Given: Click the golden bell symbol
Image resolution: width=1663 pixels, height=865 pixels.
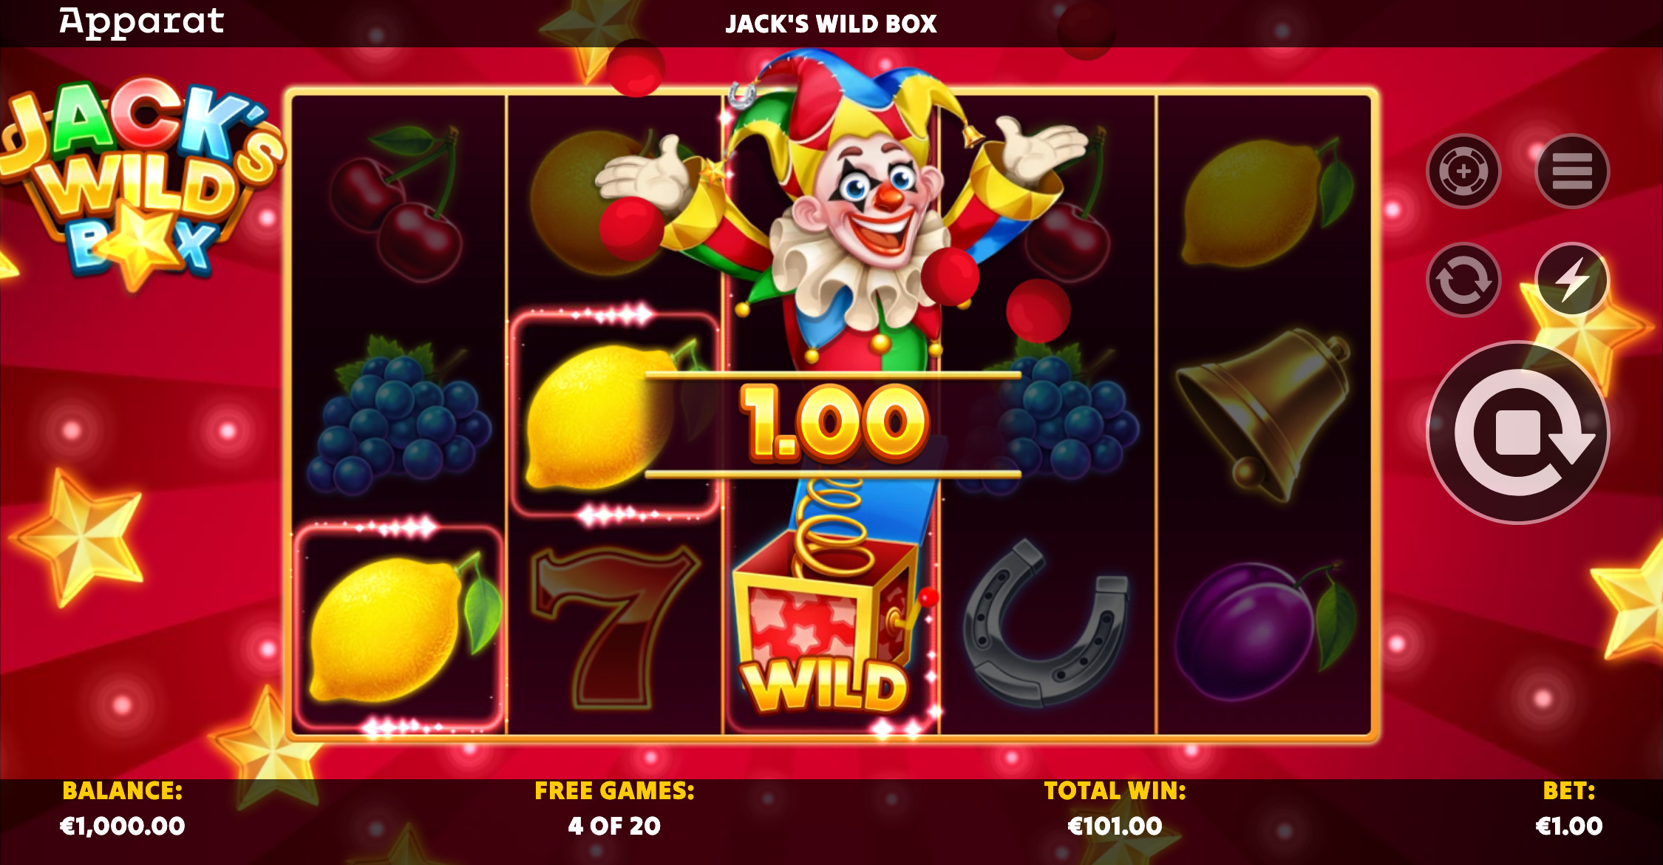Looking at the screenshot, I should point(1263,415).
